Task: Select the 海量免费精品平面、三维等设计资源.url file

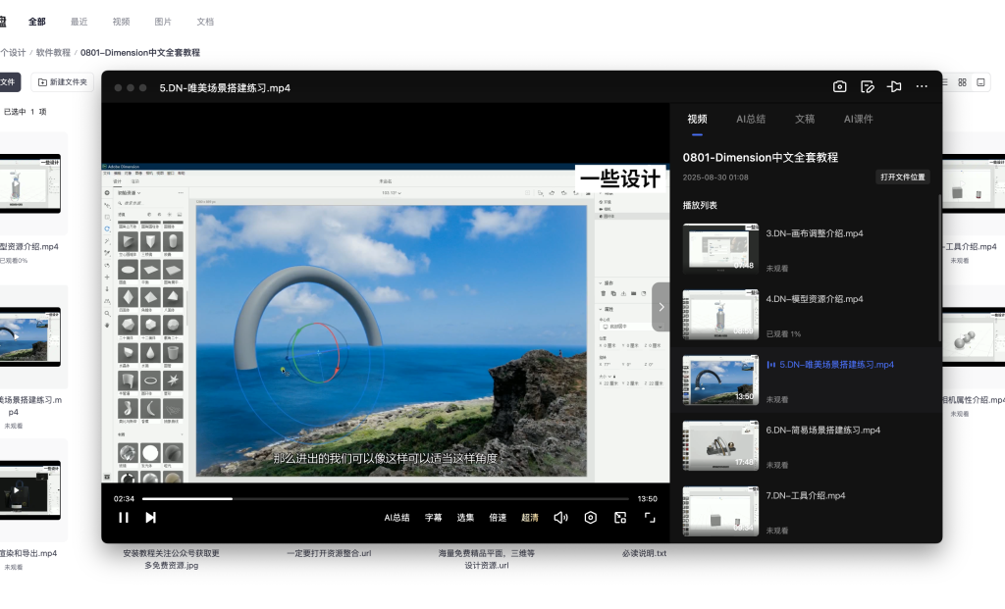Action: (x=487, y=559)
